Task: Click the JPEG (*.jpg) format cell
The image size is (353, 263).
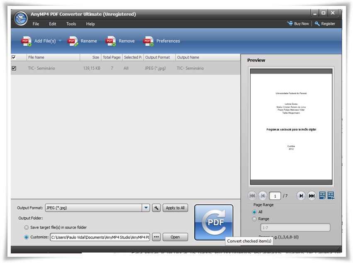Action: tap(155, 68)
